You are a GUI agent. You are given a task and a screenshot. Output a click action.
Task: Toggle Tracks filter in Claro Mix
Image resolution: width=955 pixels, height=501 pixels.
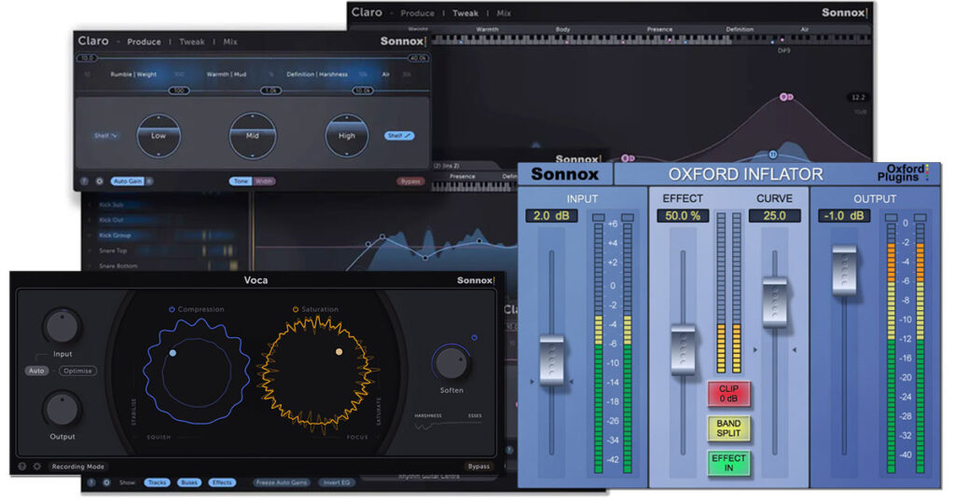[157, 482]
